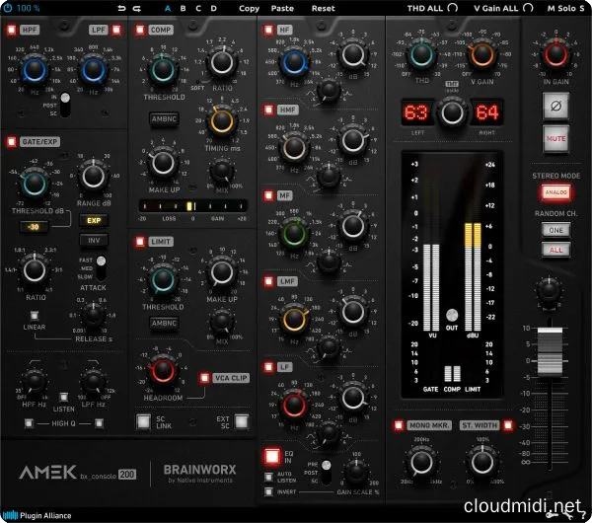Click Reset in the top toolbar
592x523 pixels.
(x=323, y=8)
